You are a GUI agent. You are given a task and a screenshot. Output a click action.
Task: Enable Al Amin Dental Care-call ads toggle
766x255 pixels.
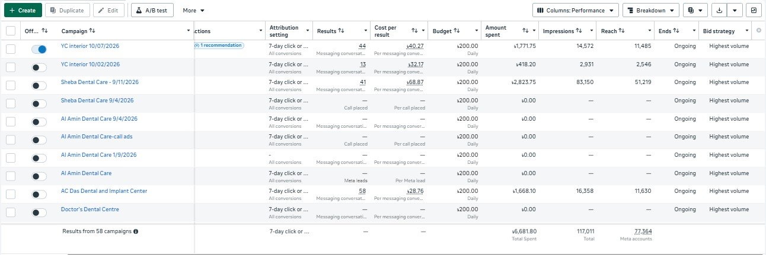(x=39, y=140)
